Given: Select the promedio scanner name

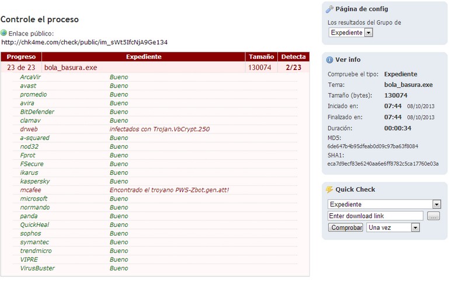Looking at the screenshot, I should (x=33, y=94).
